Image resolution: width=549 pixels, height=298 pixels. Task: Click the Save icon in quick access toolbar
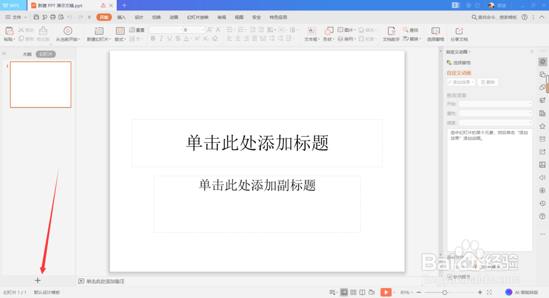[x=36, y=17]
